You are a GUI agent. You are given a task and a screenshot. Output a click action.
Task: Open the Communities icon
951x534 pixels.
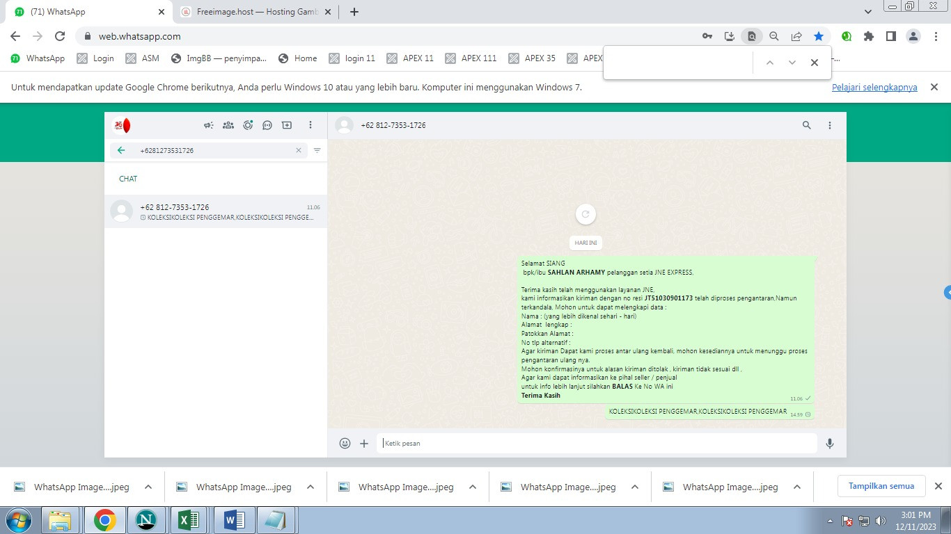tap(228, 125)
